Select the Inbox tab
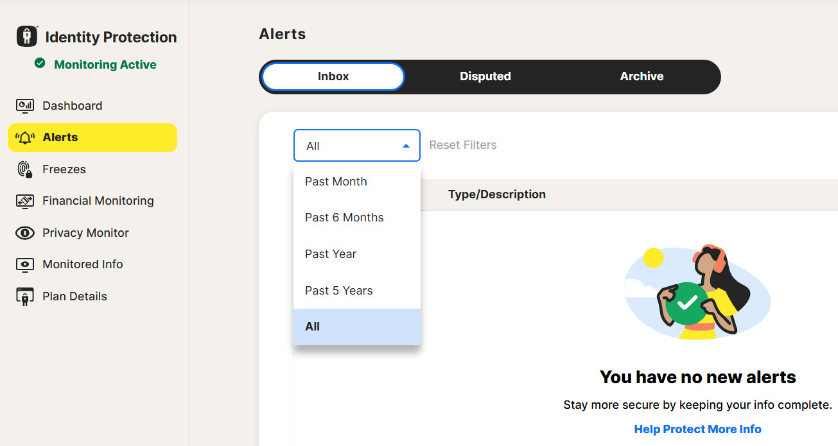 (333, 76)
